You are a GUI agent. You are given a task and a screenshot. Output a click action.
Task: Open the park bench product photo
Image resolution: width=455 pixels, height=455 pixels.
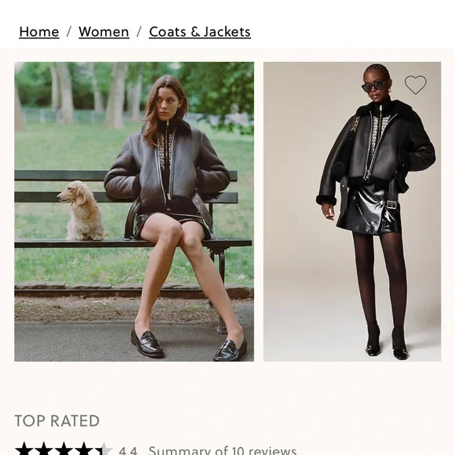134,212
